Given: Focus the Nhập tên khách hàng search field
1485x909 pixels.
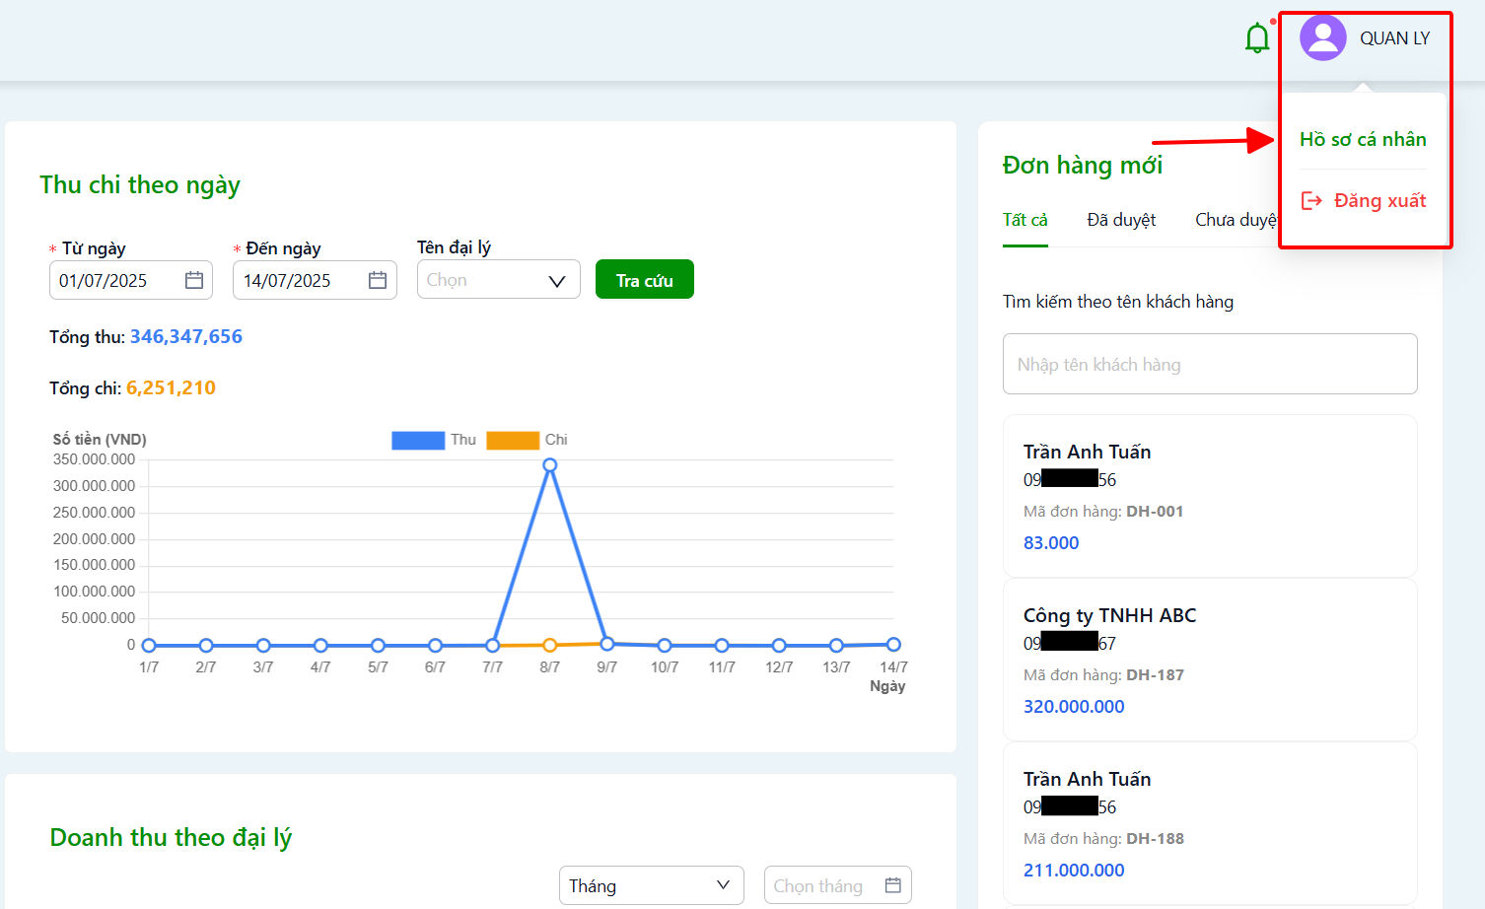Looking at the screenshot, I should click(x=1210, y=364).
